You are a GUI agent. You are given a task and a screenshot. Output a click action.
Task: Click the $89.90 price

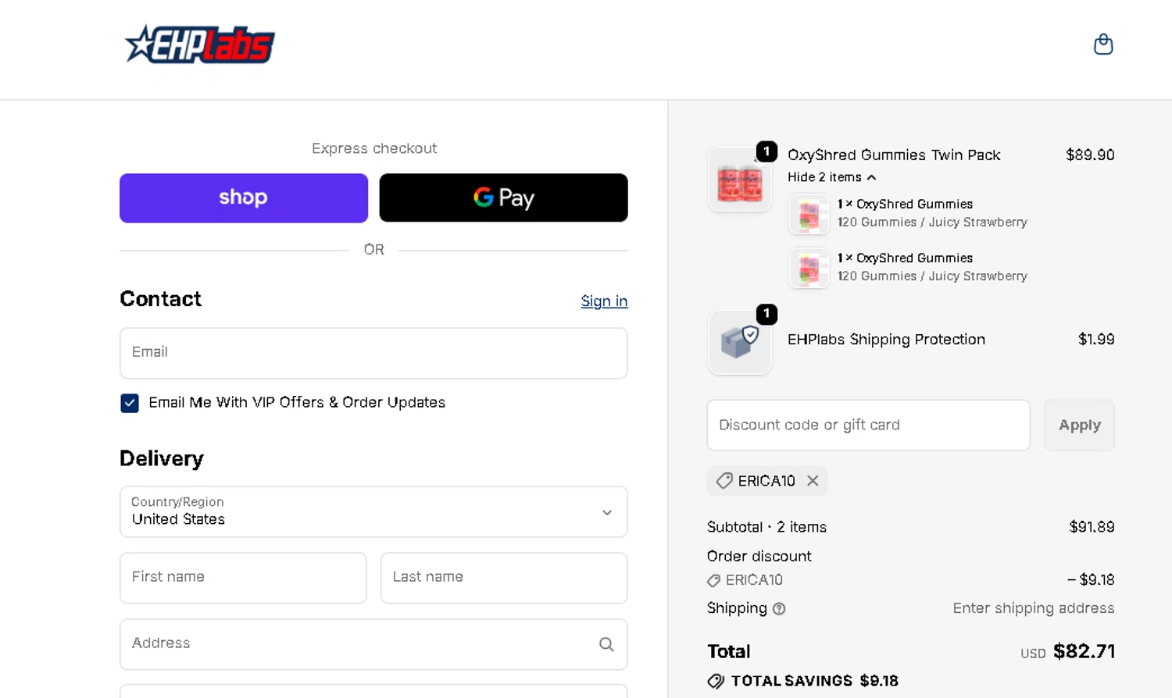pos(1090,155)
